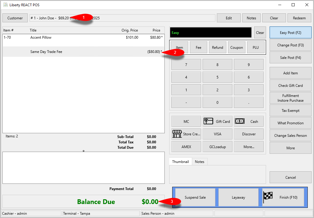Screen dimensions: 314x218
Task: Select the Coupon entry type
Action: [x=237, y=47]
